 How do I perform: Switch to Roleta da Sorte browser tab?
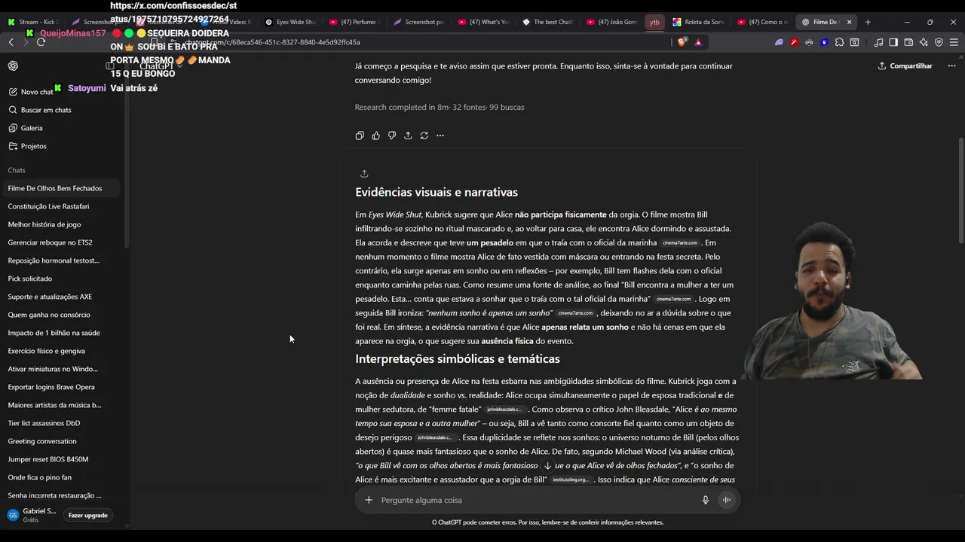click(700, 22)
